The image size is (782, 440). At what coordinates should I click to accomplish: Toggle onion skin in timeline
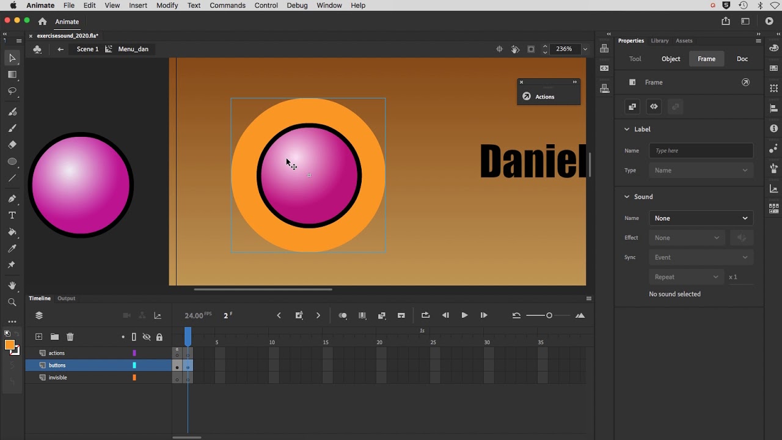pyautogui.click(x=343, y=315)
